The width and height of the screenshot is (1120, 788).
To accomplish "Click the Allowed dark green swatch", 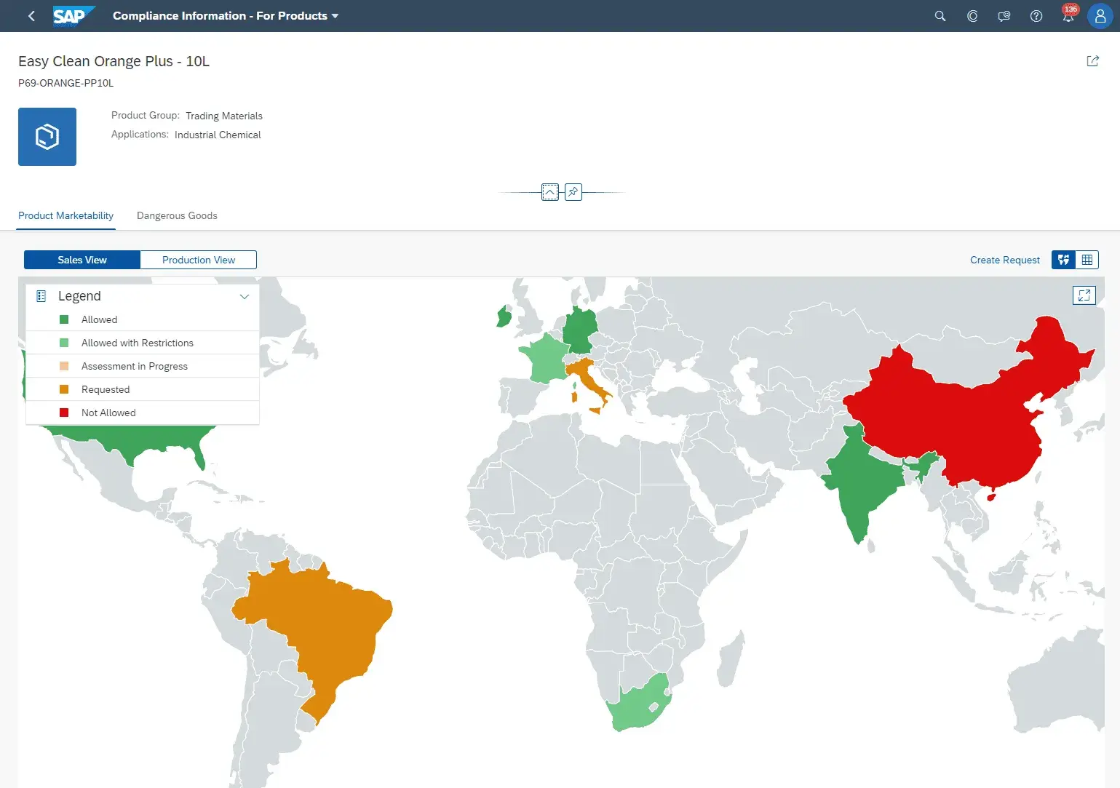I will point(64,319).
